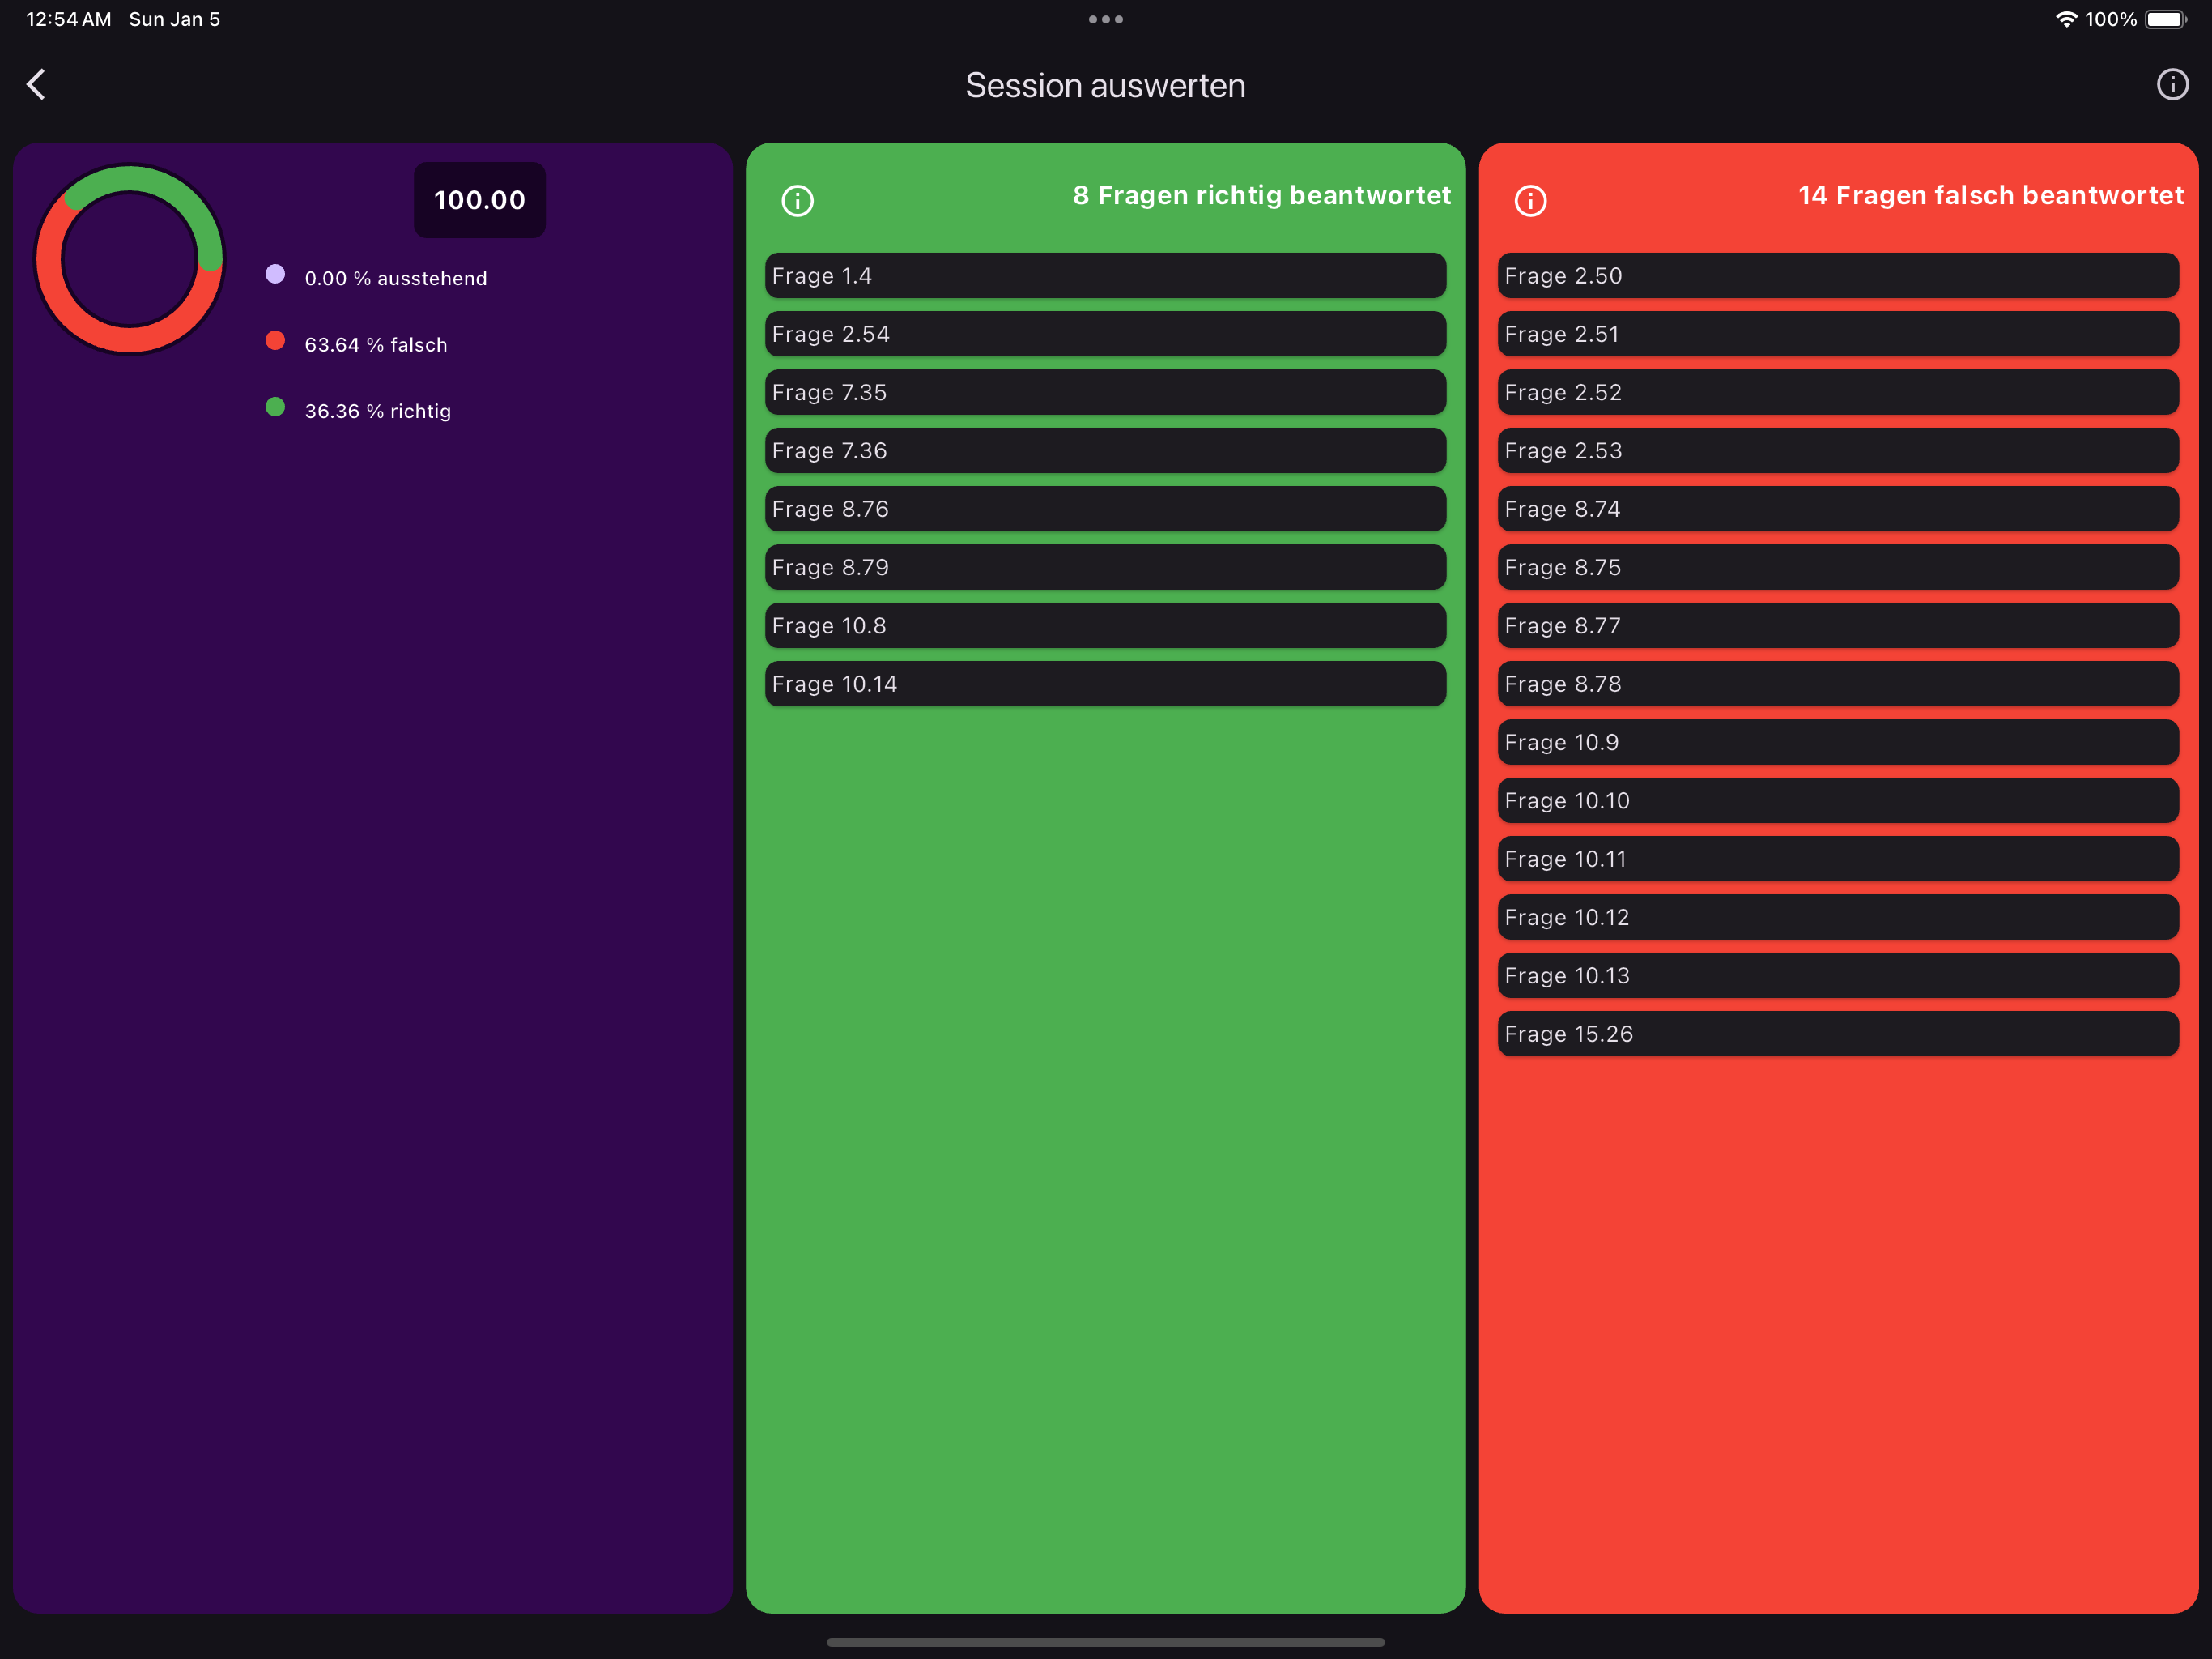This screenshot has width=2212, height=1659.
Task: Select Frage 10.8 in correct list
Action: (1105, 625)
